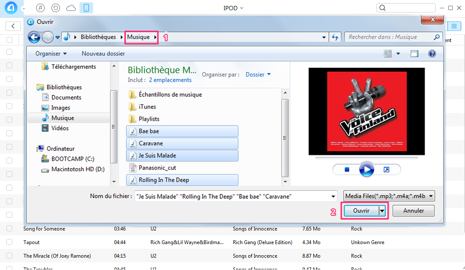Select the Bae bae file
This screenshot has height=270, width=465.
[182, 131]
